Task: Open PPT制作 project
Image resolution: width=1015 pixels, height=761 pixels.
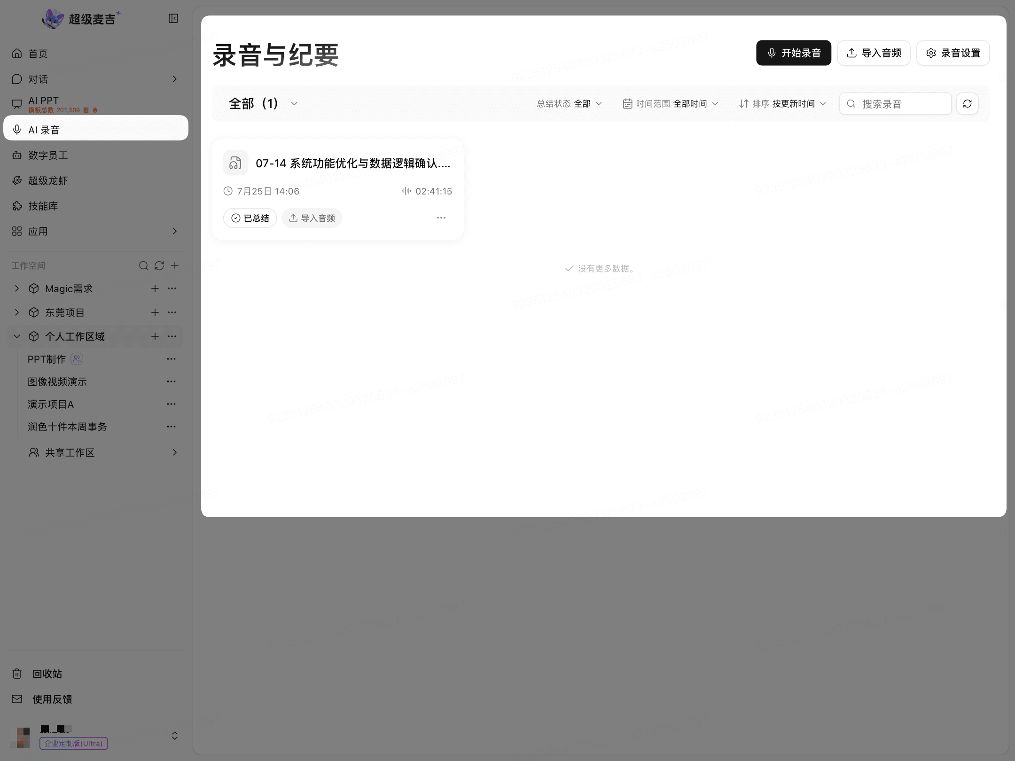Action: click(47, 359)
